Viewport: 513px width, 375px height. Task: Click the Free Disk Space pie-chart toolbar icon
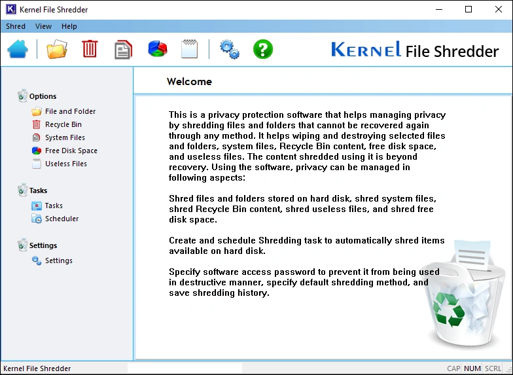(x=157, y=49)
